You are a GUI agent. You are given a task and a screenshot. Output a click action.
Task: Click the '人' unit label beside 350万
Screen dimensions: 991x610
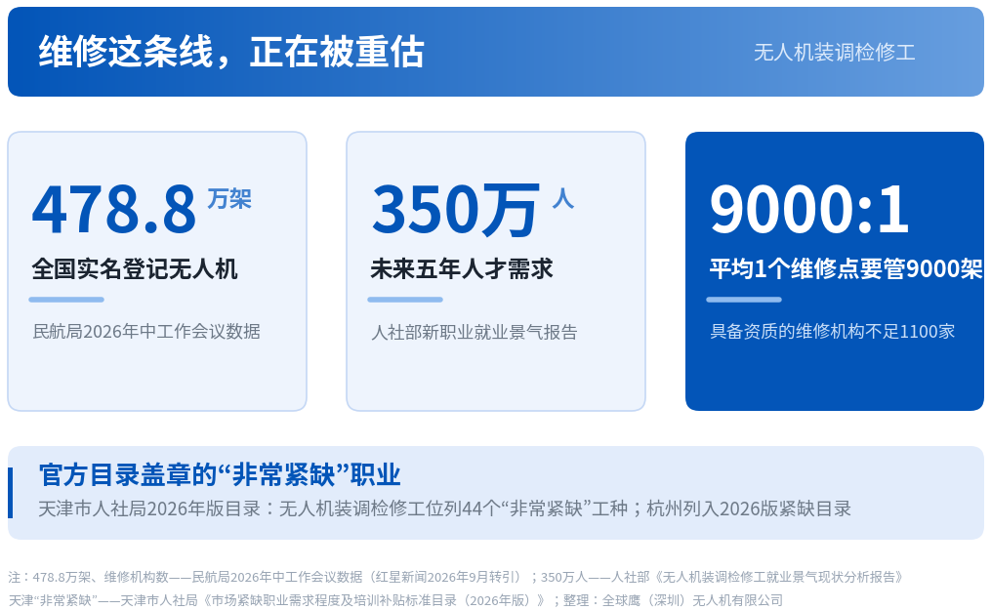click(x=563, y=198)
